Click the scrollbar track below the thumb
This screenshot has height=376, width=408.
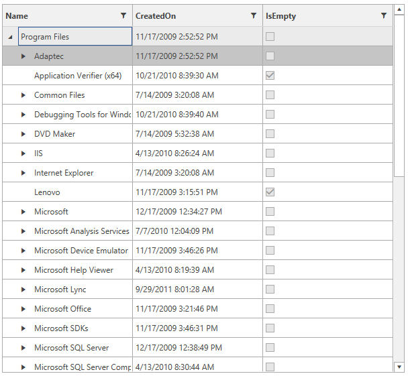pos(399,269)
